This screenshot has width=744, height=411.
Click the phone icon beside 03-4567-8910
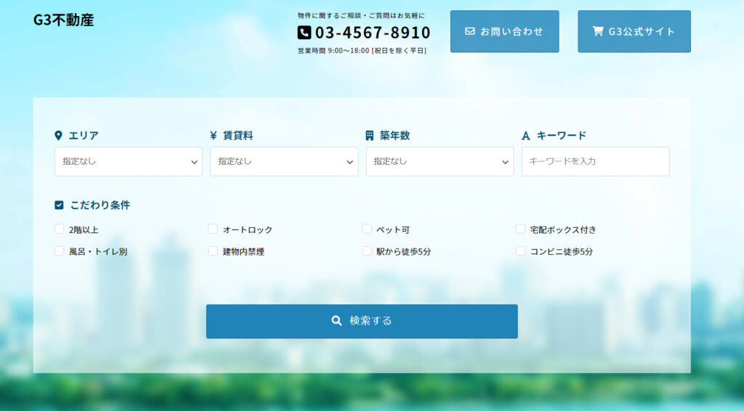pos(304,33)
